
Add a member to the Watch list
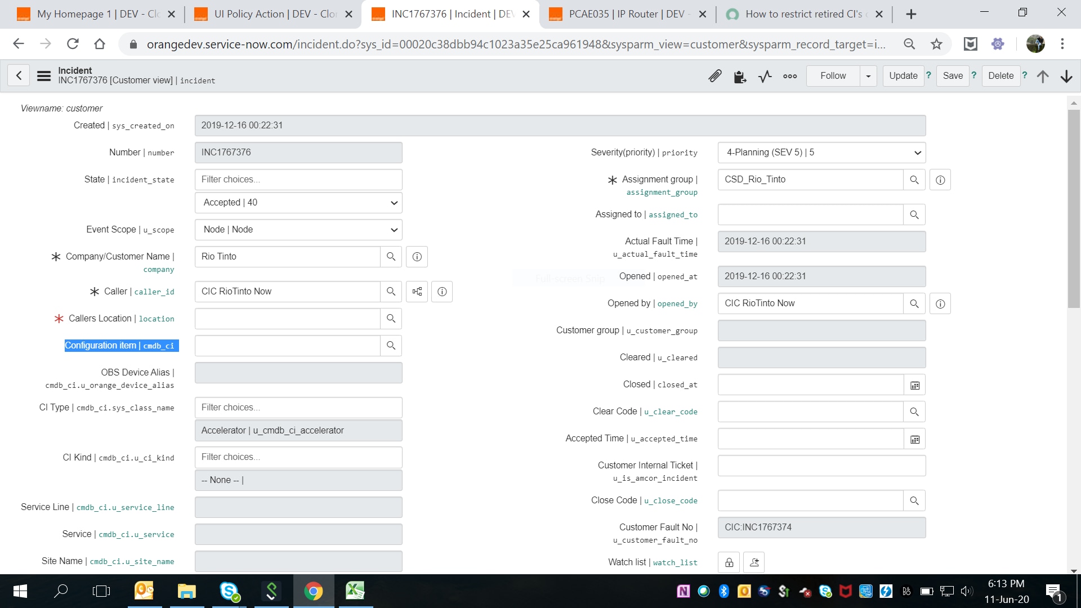753,562
